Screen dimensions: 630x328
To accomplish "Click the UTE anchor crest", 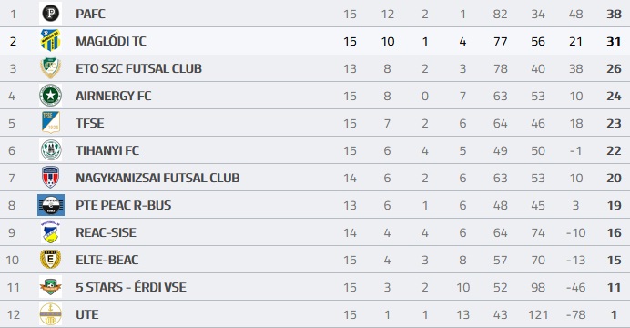I will point(51,314).
